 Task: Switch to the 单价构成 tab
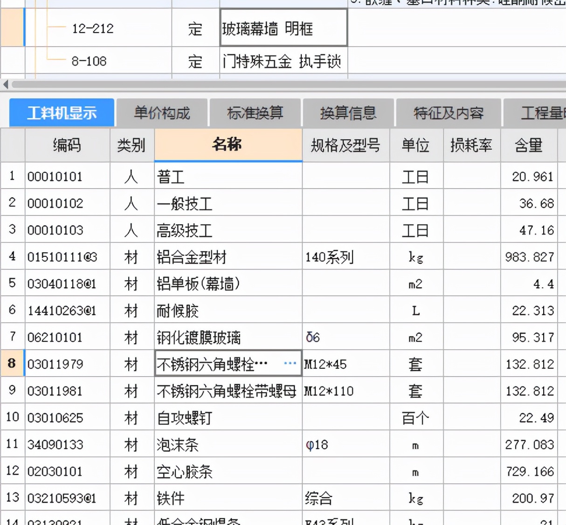162,112
